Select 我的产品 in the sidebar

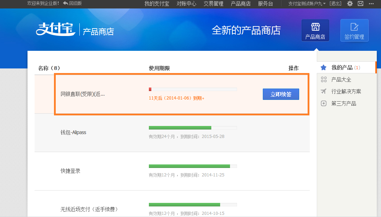342,67
